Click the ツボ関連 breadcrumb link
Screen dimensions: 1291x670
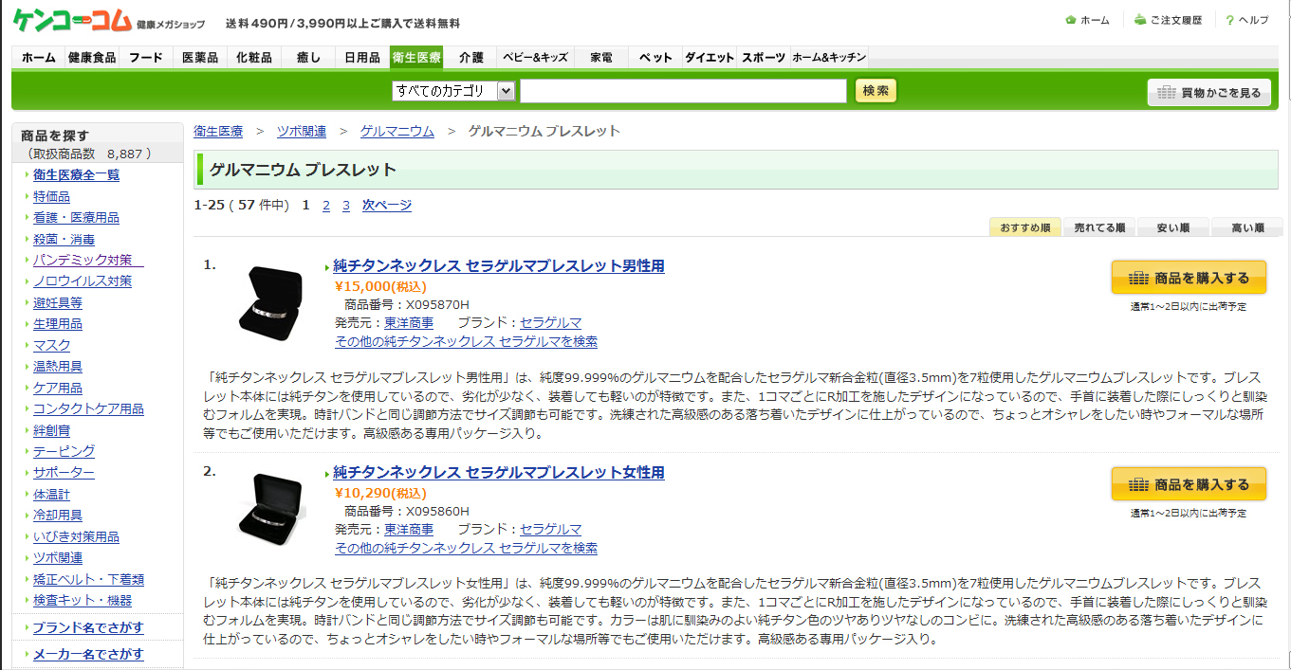pyautogui.click(x=302, y=131)
